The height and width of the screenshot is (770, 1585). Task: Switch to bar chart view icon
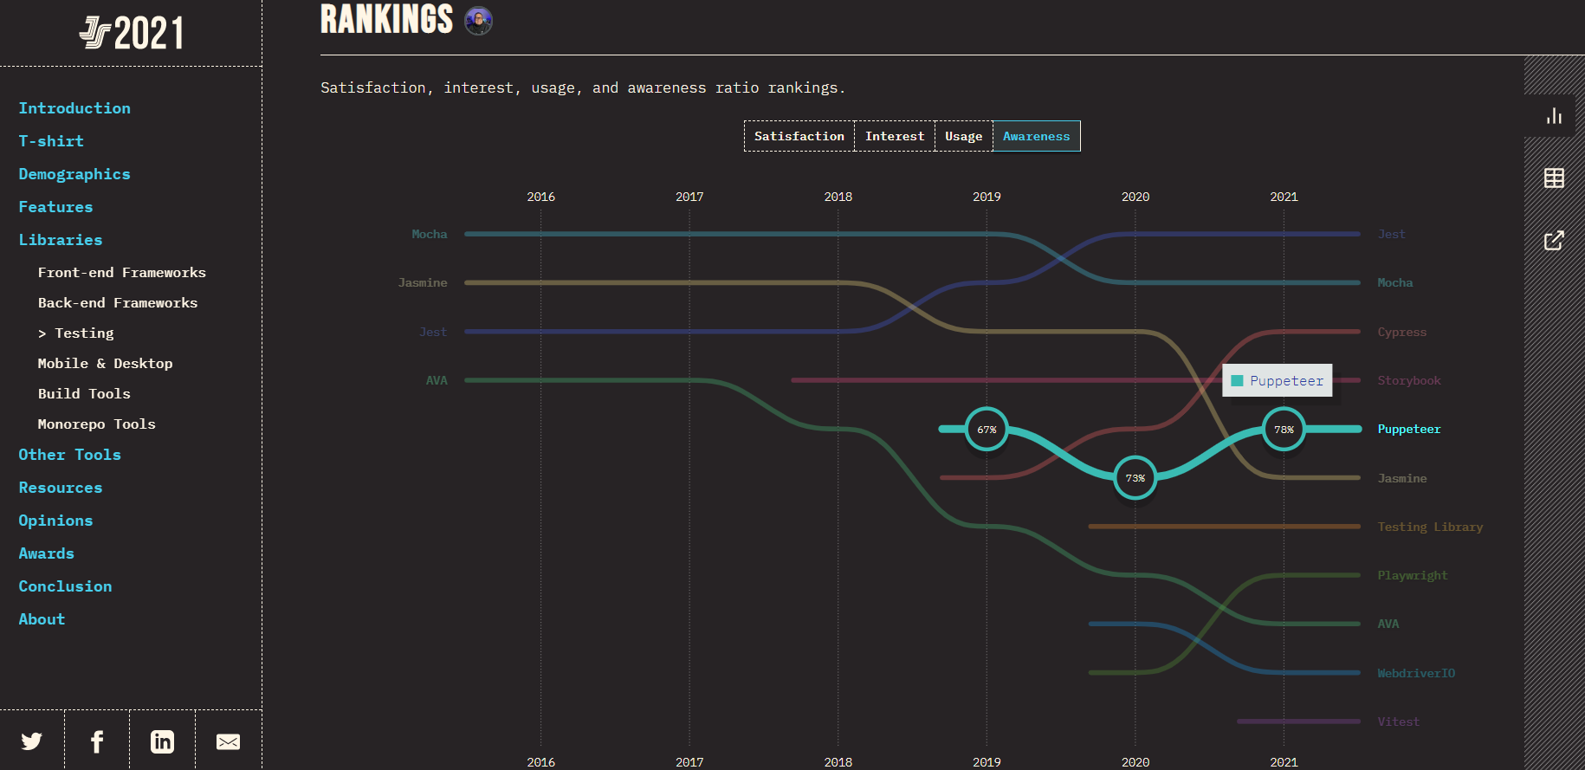[x=1554, y=116]
